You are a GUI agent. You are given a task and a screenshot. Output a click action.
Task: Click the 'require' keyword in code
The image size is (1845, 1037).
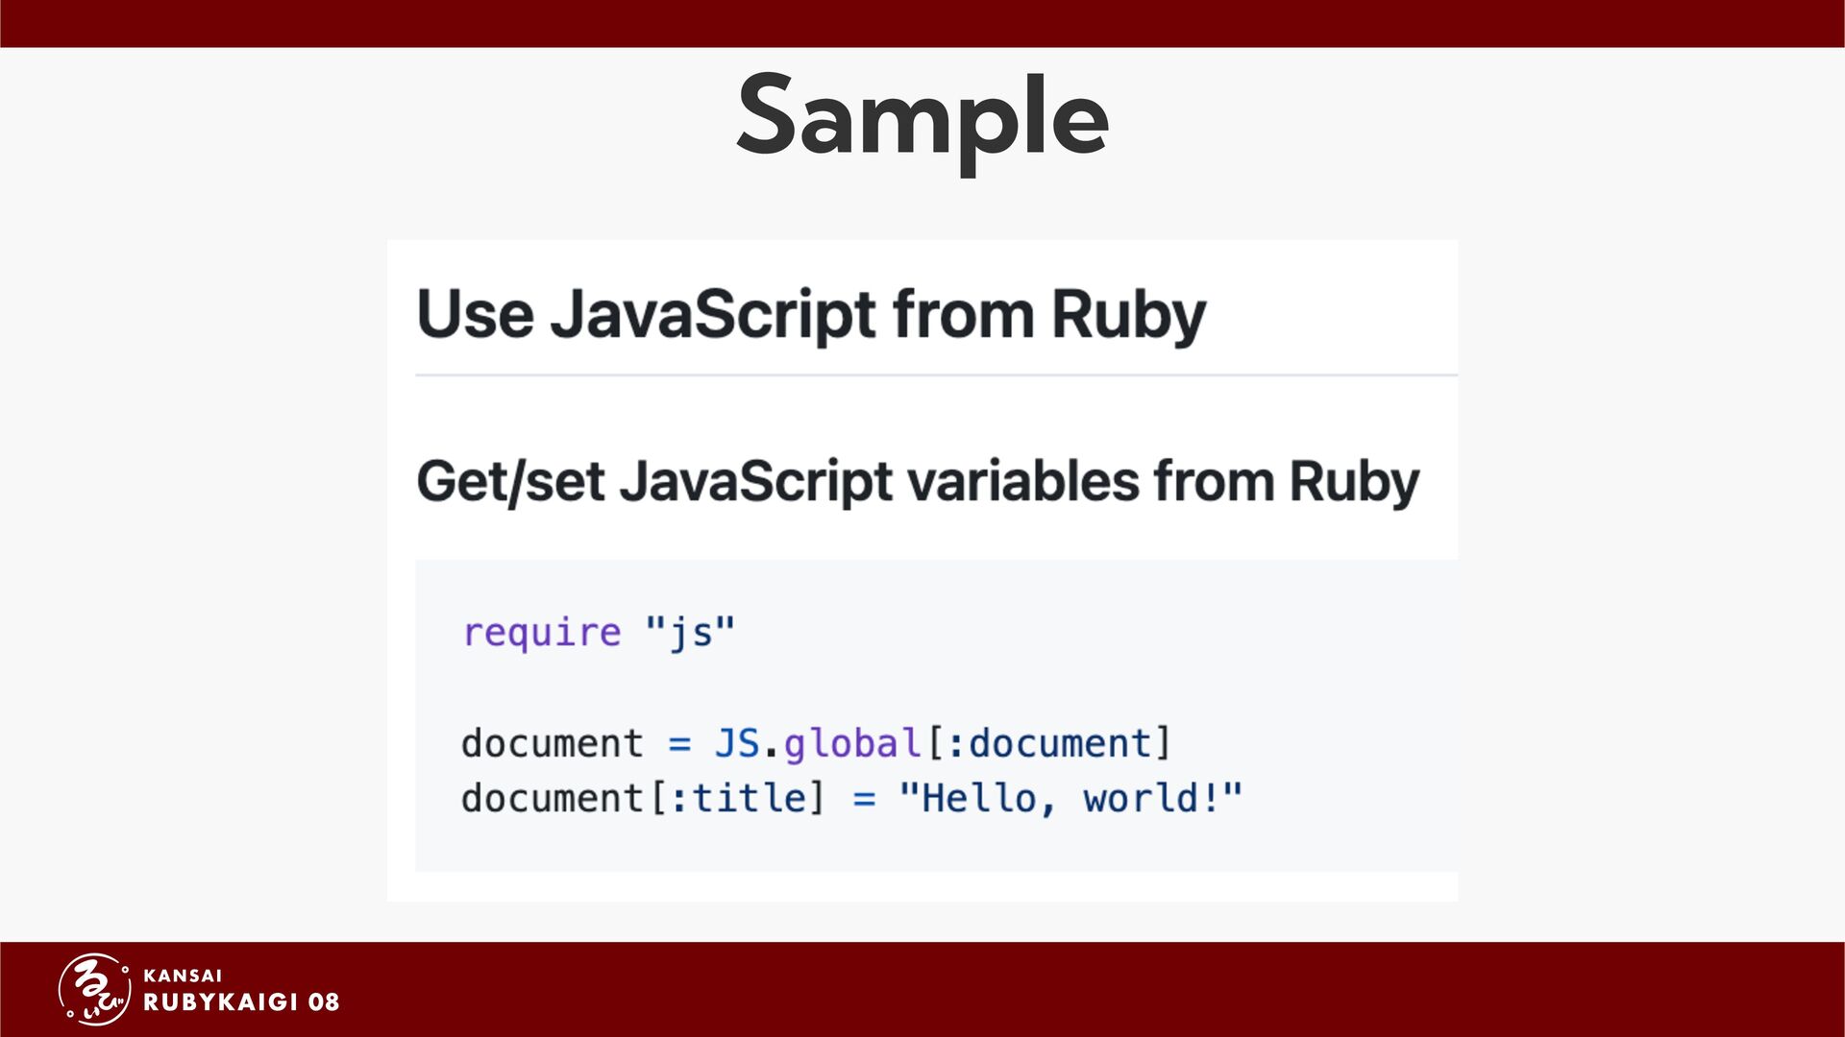click(x=542, y=633)
